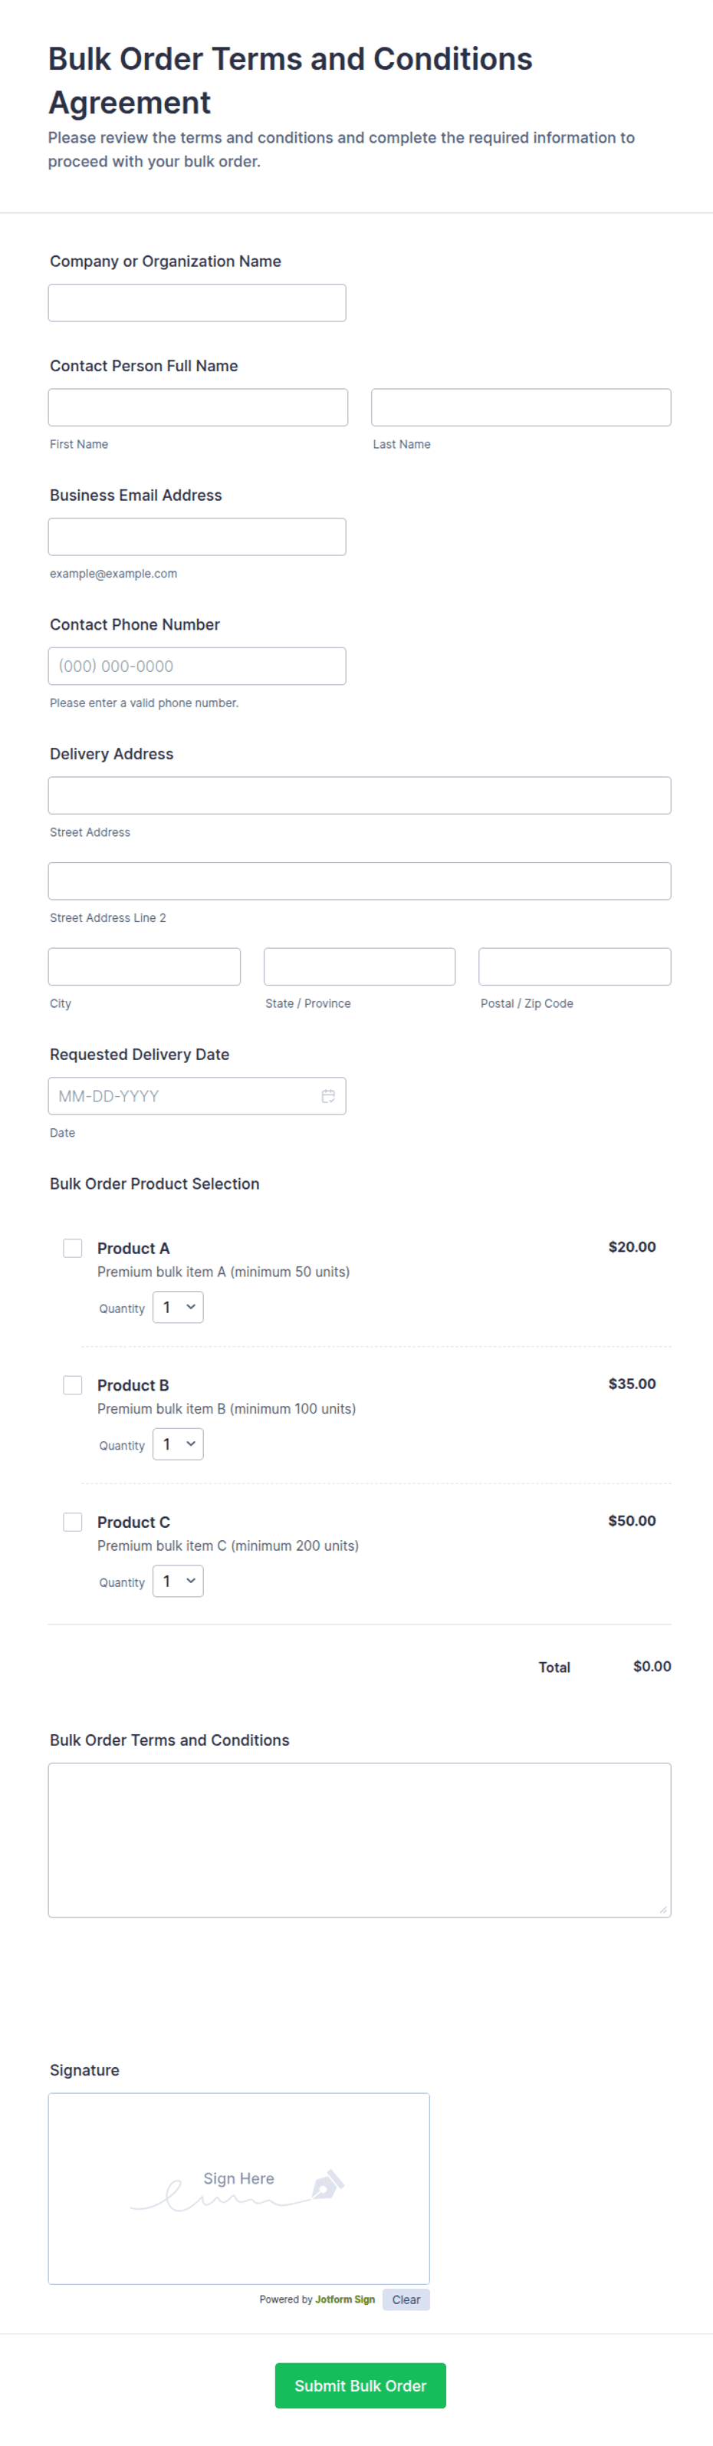
Task: Click the pen icon in signature box
Action: coord(327,2184)
